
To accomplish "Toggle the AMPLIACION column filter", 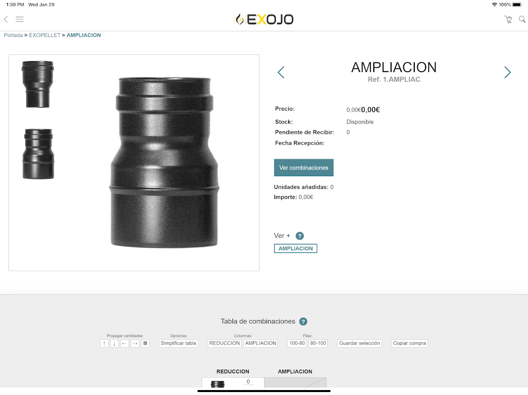I will (x=261, y=343).
